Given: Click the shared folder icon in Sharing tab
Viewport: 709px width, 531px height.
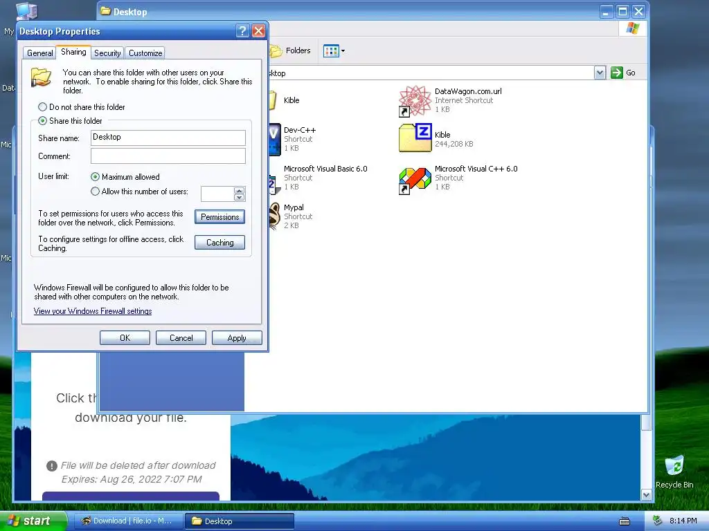Looking at the screenshot, I should [x=41, y=77].
